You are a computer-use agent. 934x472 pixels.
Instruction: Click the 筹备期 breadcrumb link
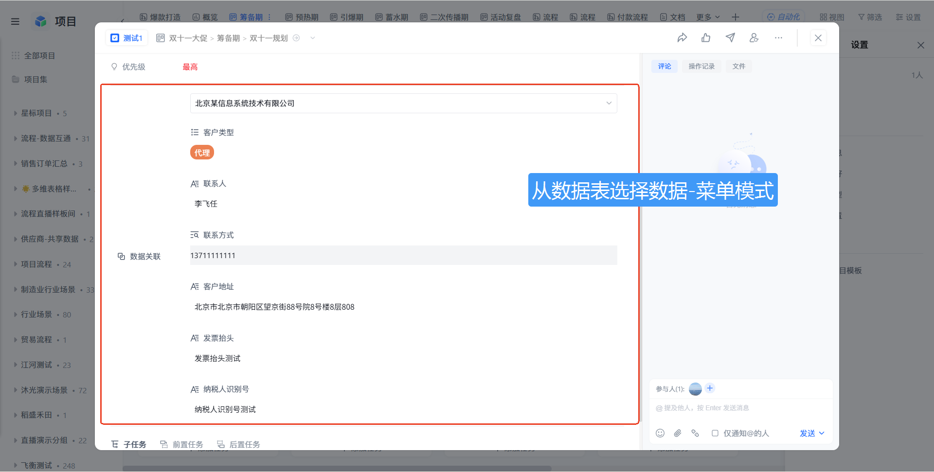[229, 38]
